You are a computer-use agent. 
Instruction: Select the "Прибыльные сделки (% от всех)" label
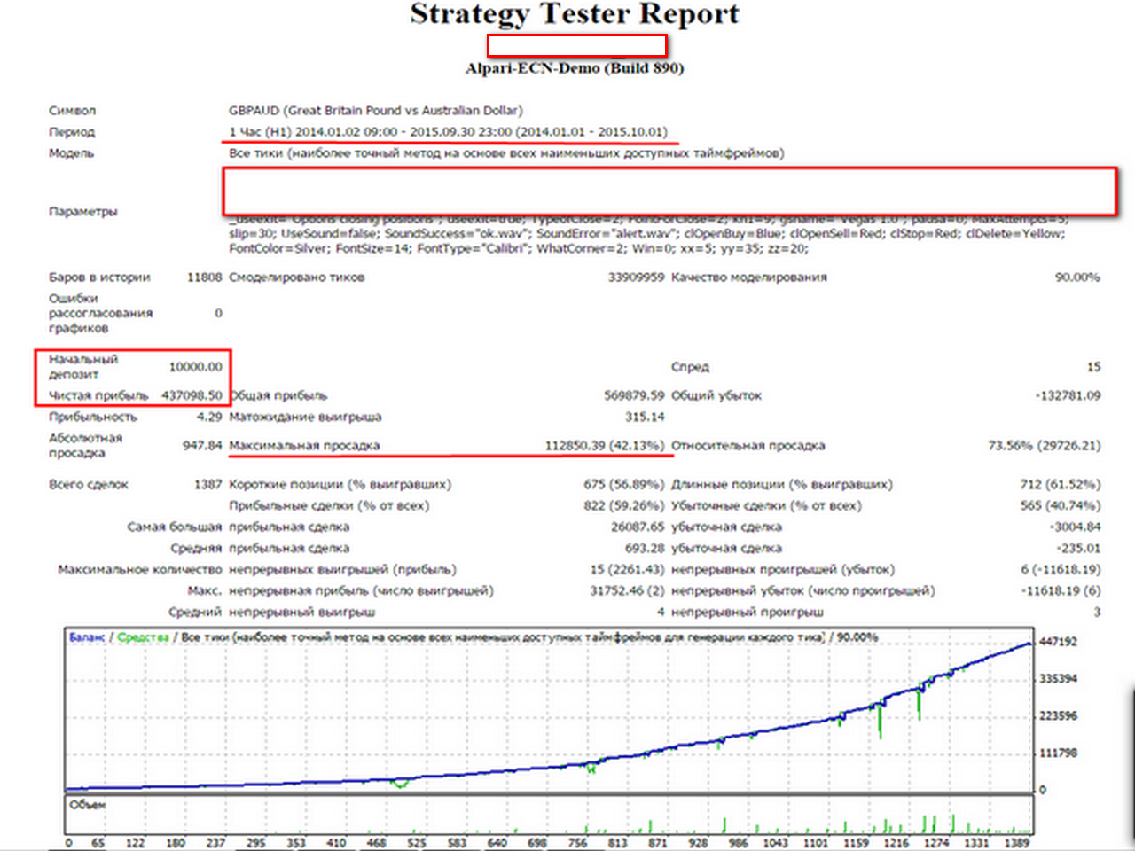click(329, 506)
